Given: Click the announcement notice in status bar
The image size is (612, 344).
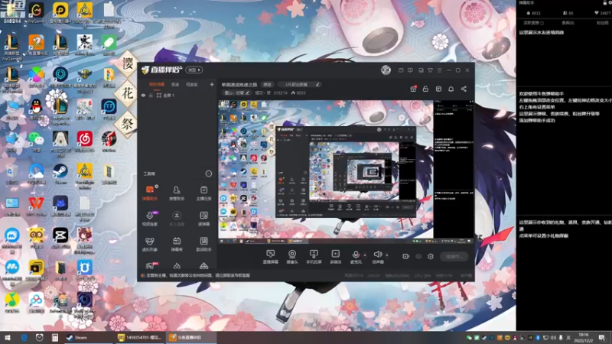Looking at the screenshot, I should pos(198,275).
